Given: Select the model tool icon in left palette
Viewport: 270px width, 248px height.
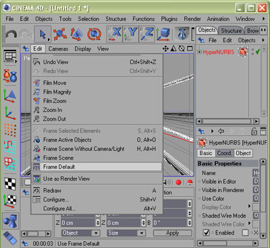Looking at the screenshot, I should pos(10,96).
